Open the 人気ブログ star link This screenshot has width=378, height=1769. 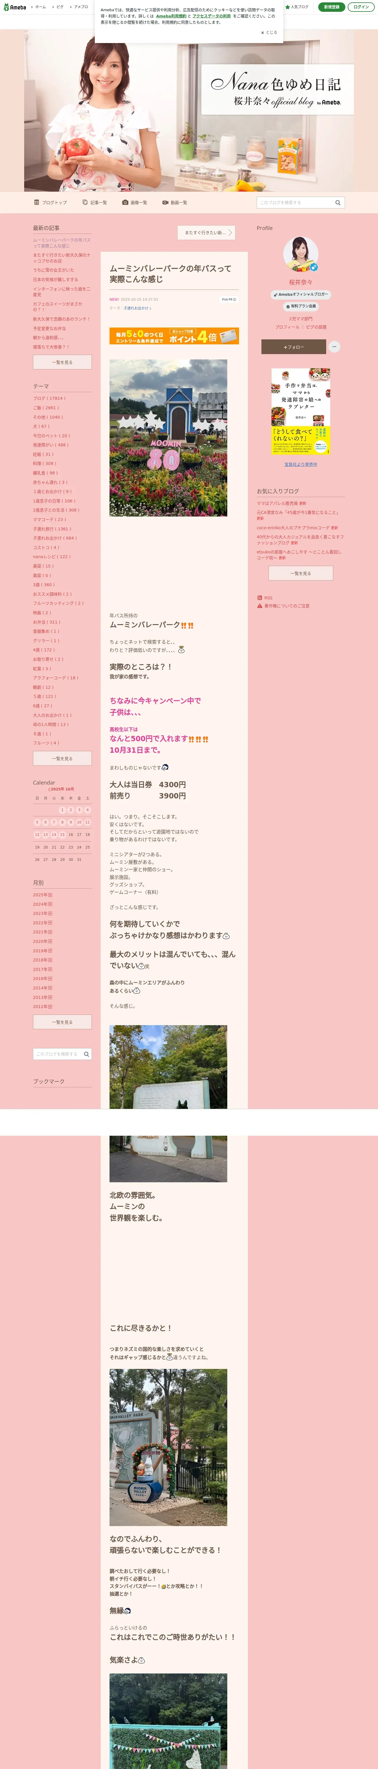click(x=297, y=7)
